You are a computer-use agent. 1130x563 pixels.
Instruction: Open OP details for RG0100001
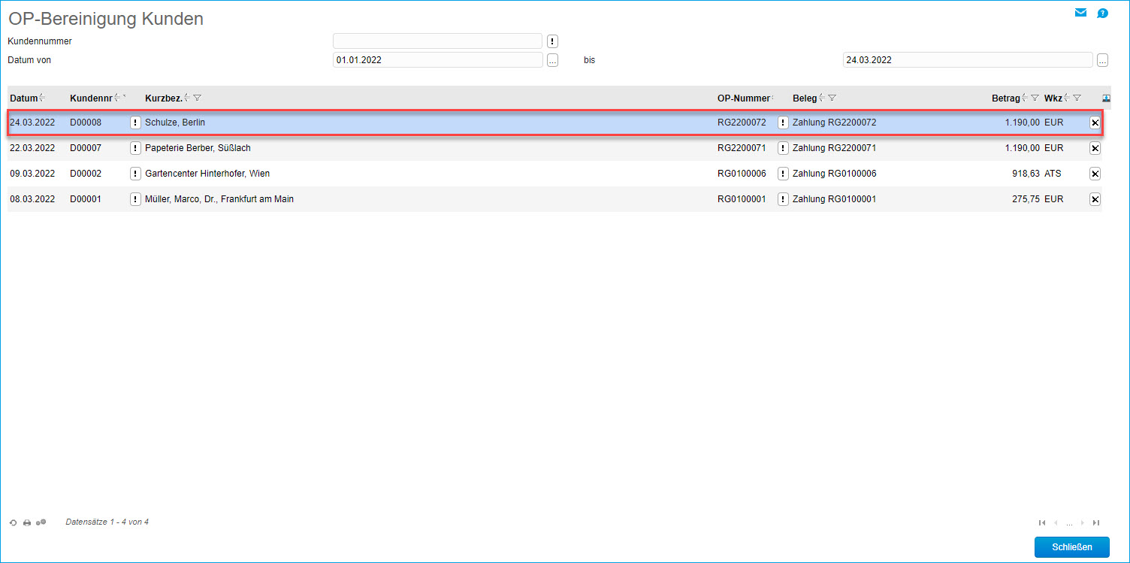[x=783, y=199]
